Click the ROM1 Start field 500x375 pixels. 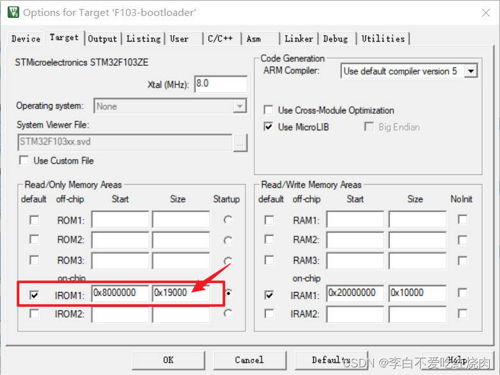click(120, 219)
